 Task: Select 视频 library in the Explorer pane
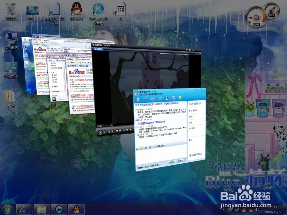point(54,75)
